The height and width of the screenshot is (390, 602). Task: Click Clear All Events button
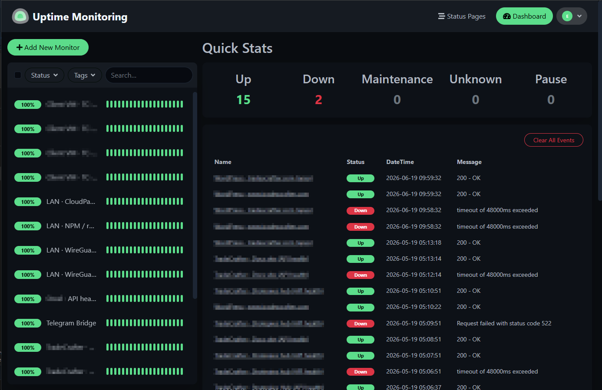pos(554,140)
